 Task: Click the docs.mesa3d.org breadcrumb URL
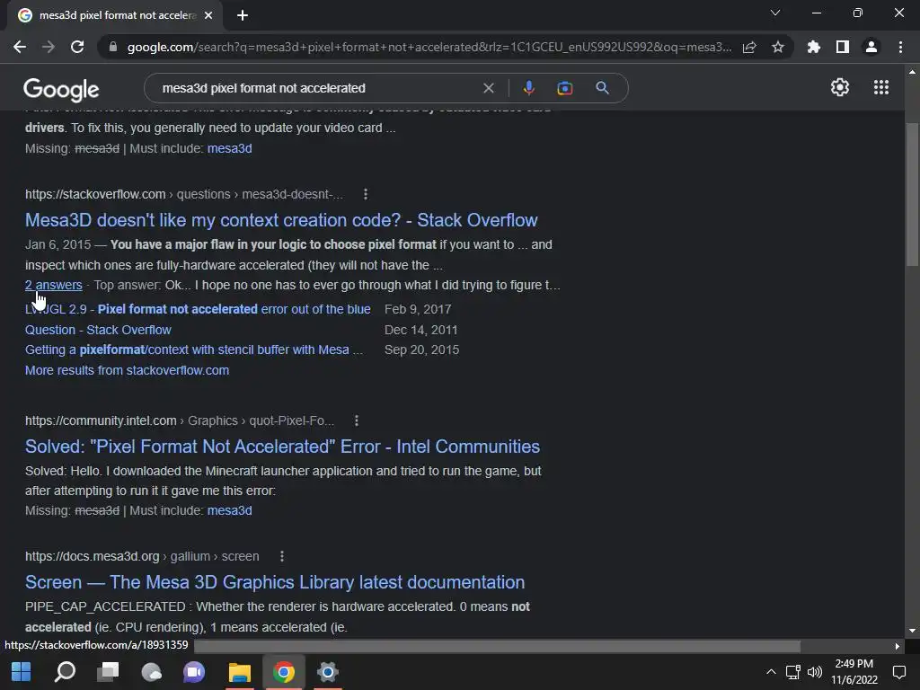(142, 556)
